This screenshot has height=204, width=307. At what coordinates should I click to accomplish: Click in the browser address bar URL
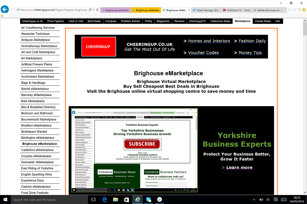coord(53,10)
